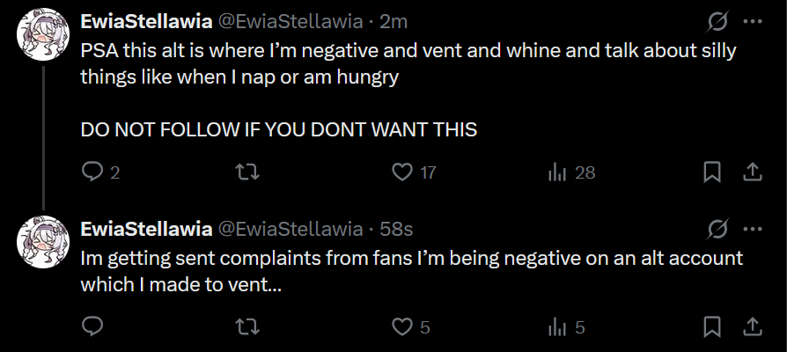Open more options on second tweet
The width and height of the screenshot is (787, 352).
[x=753, y=229]
